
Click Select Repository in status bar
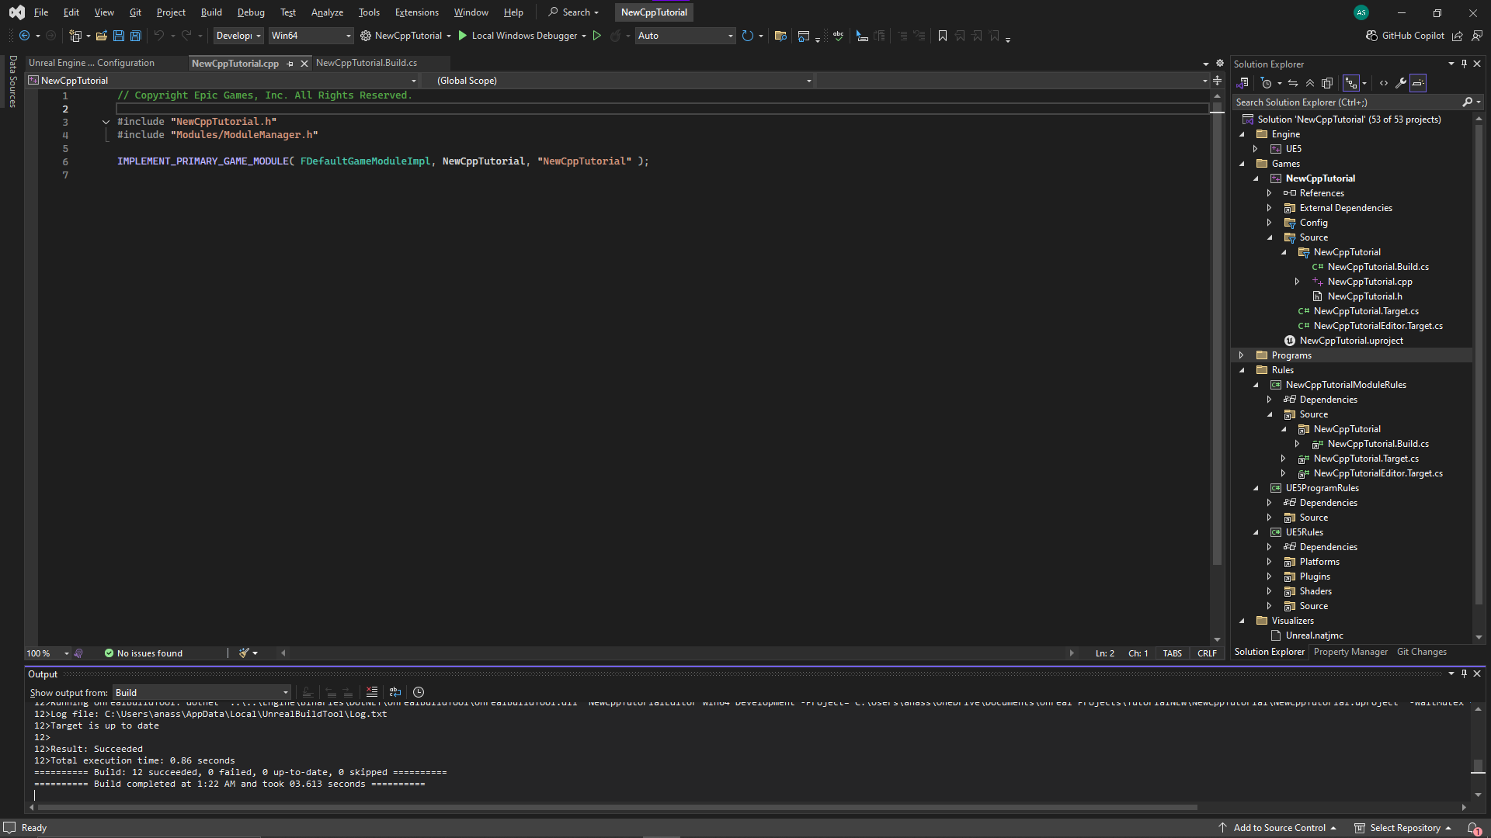pos(1403,828)
